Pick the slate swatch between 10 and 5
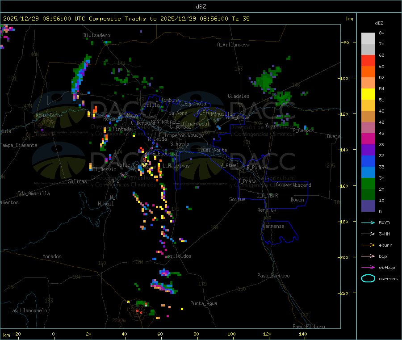The height and width of the screenshot is (340, 402). click(x=368, y=206)
